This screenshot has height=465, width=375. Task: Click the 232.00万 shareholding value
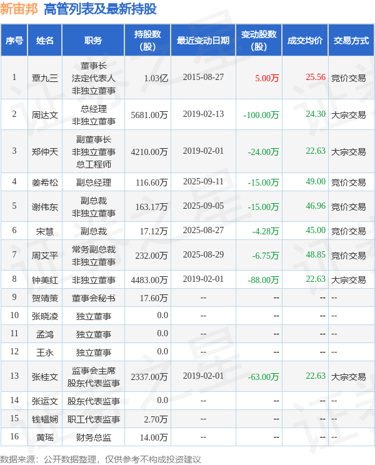point(152,256)
